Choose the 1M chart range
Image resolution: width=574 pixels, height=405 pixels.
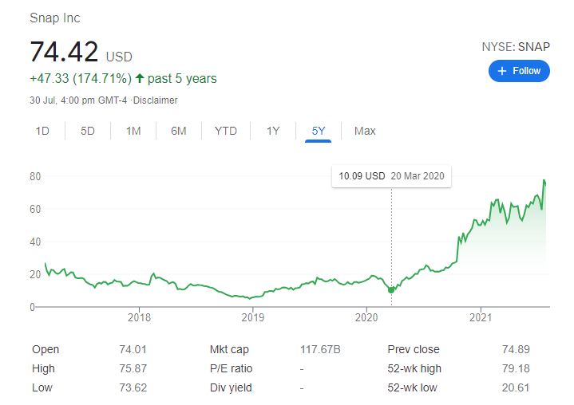click(133, 131)
